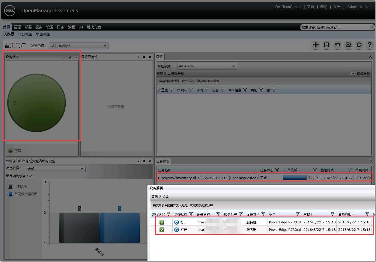Open the filter on the 已确认 column
The height and width of the screenshot is (262, 376).
(190, 90)
